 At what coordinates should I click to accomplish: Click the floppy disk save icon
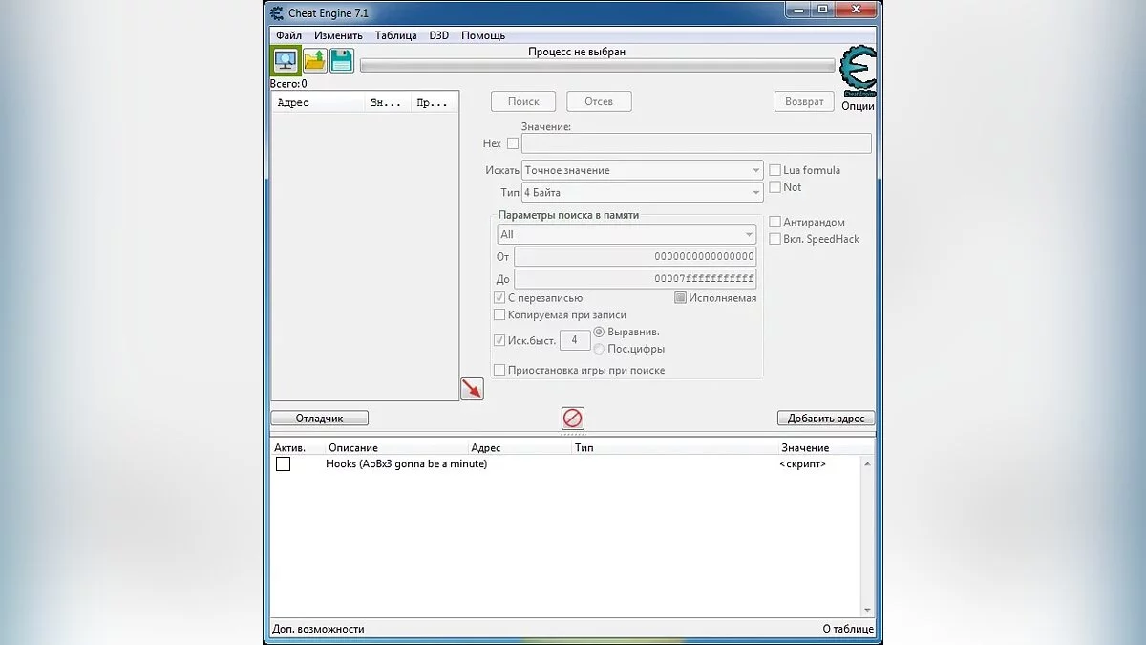click(x=342, y=60)
